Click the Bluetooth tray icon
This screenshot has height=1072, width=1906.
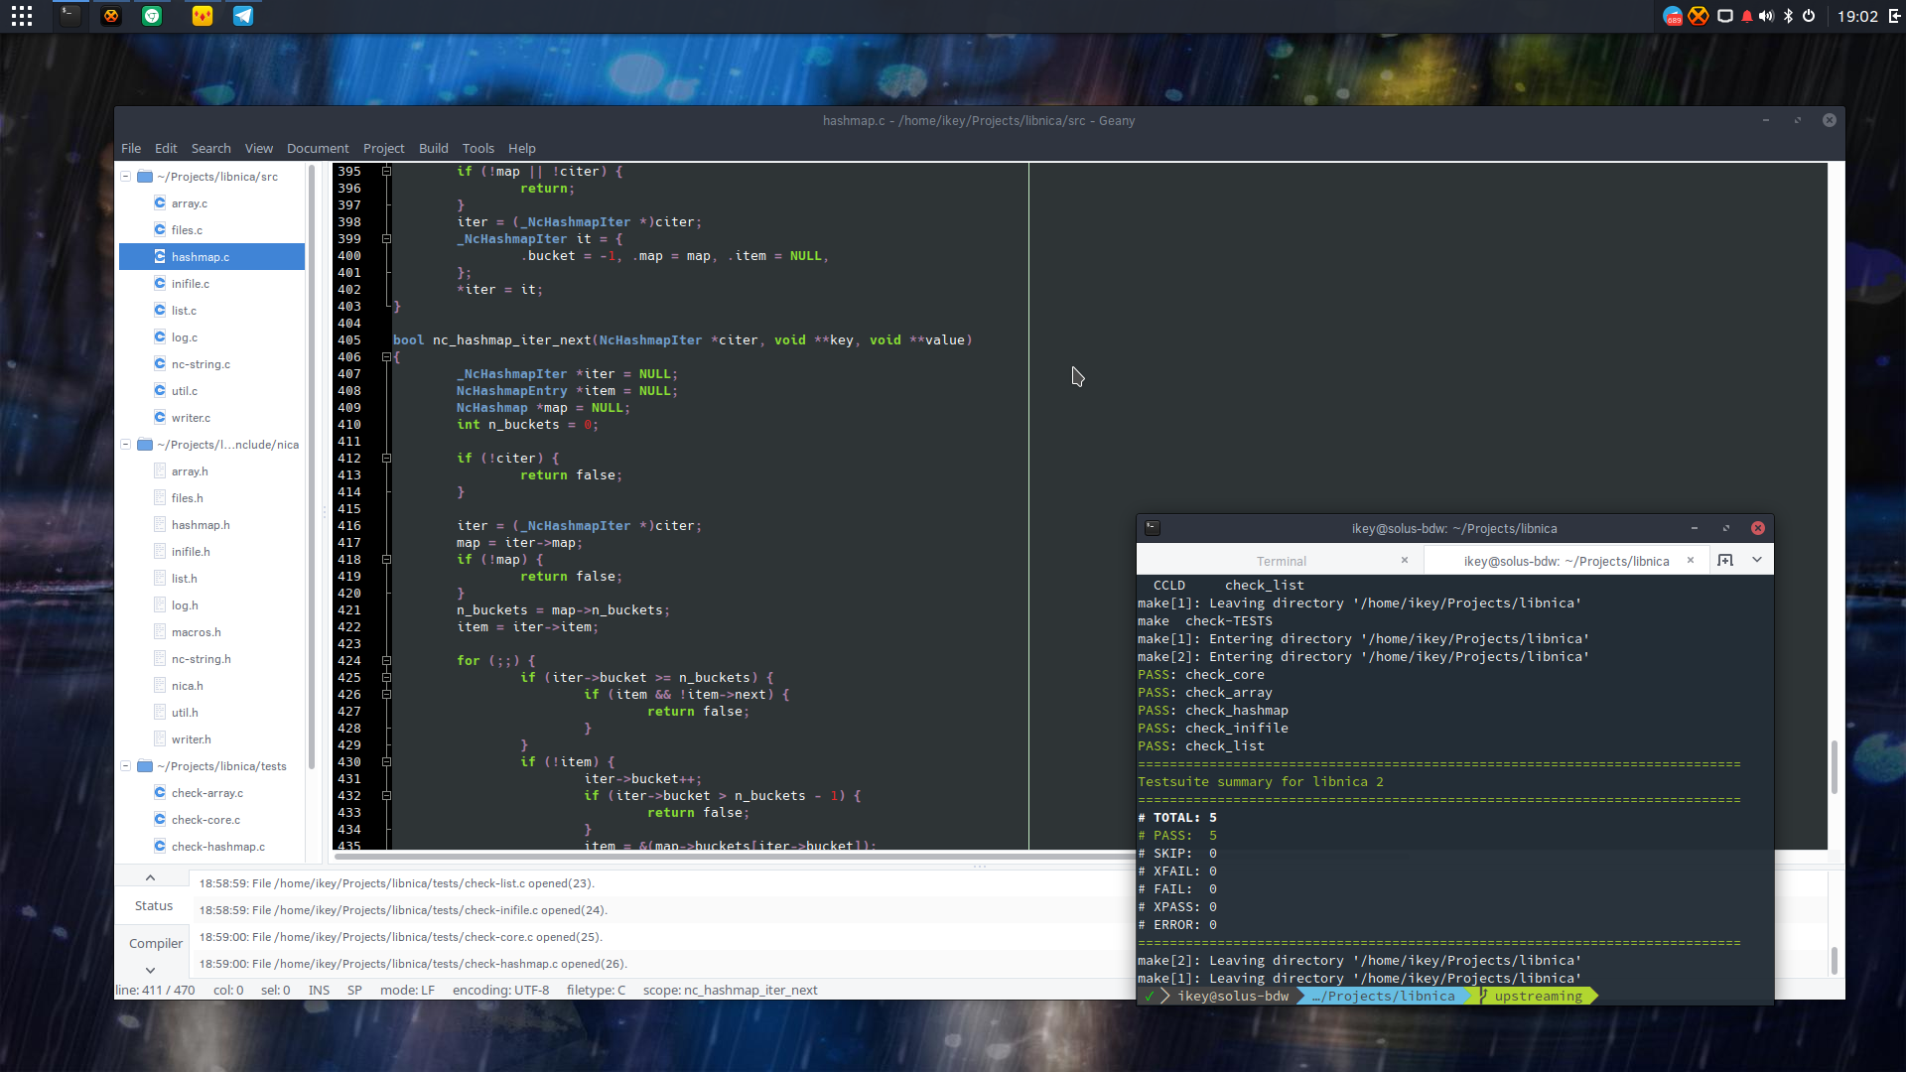tap(1789, 16)
